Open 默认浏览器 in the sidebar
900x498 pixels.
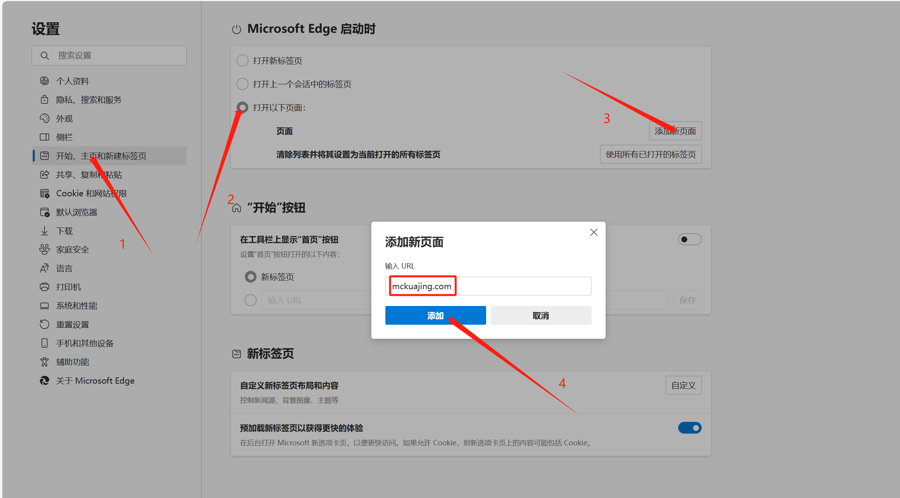click(x=109, y=212)
